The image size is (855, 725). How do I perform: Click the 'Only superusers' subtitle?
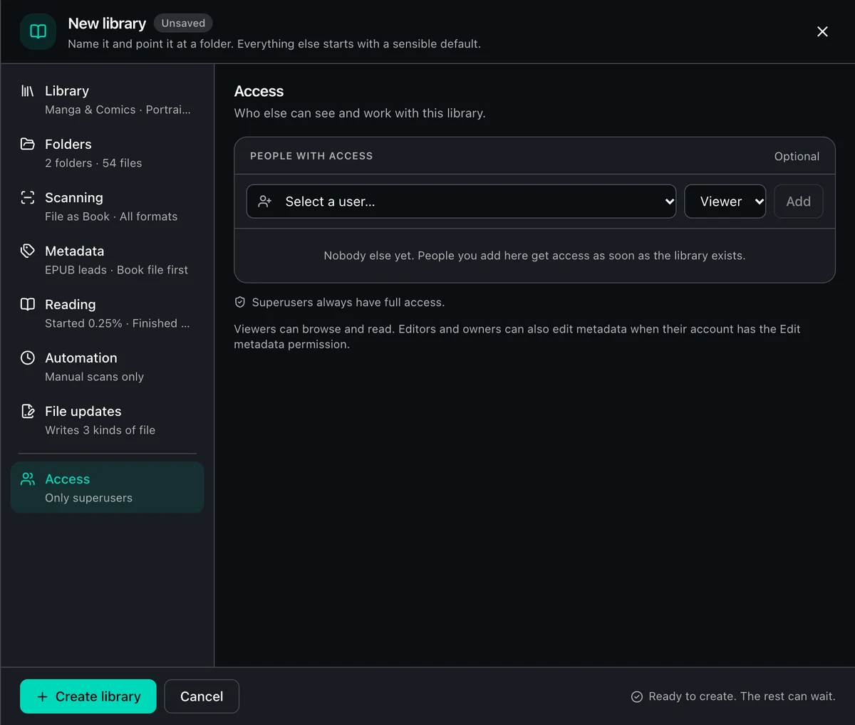tap(88, 498)
